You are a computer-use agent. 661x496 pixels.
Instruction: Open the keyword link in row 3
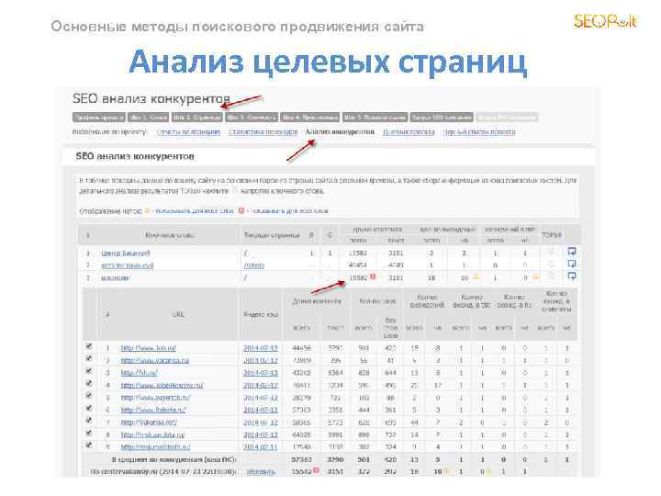click(x=115, y=278)
